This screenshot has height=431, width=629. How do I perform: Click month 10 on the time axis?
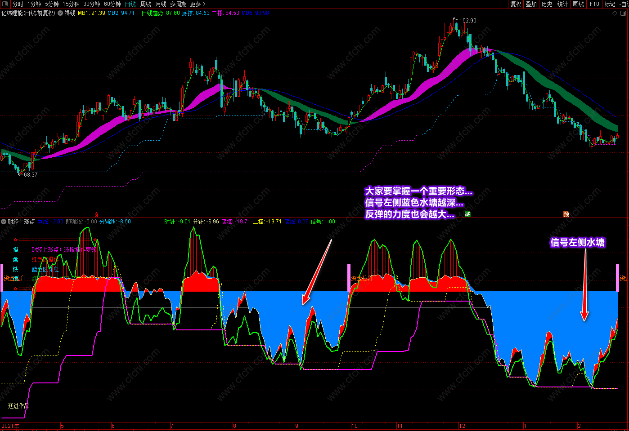click(355, 426)
